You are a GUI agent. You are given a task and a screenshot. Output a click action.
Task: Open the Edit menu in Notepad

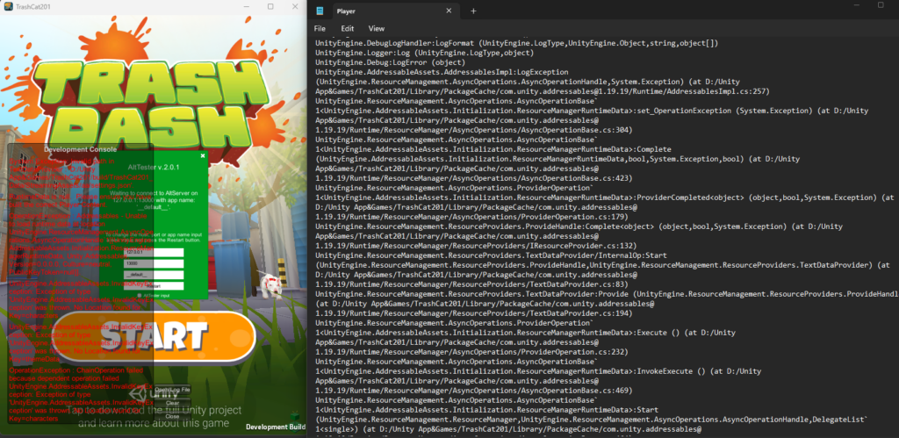coord(348,28)
